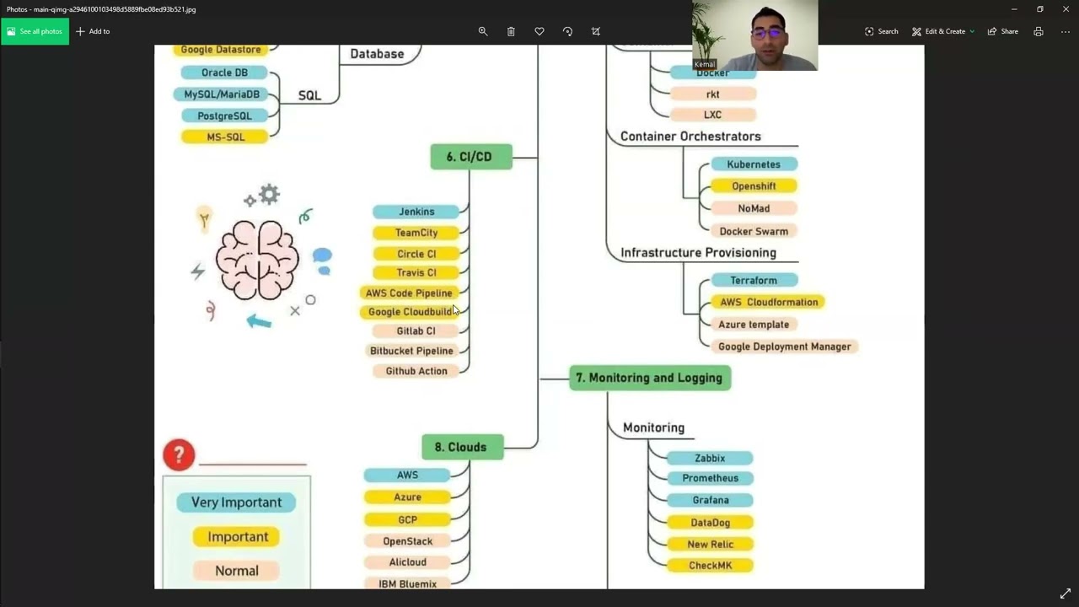
Task: Click '7. Monitoring and Logging' node
Action: [x=650, y=378]
